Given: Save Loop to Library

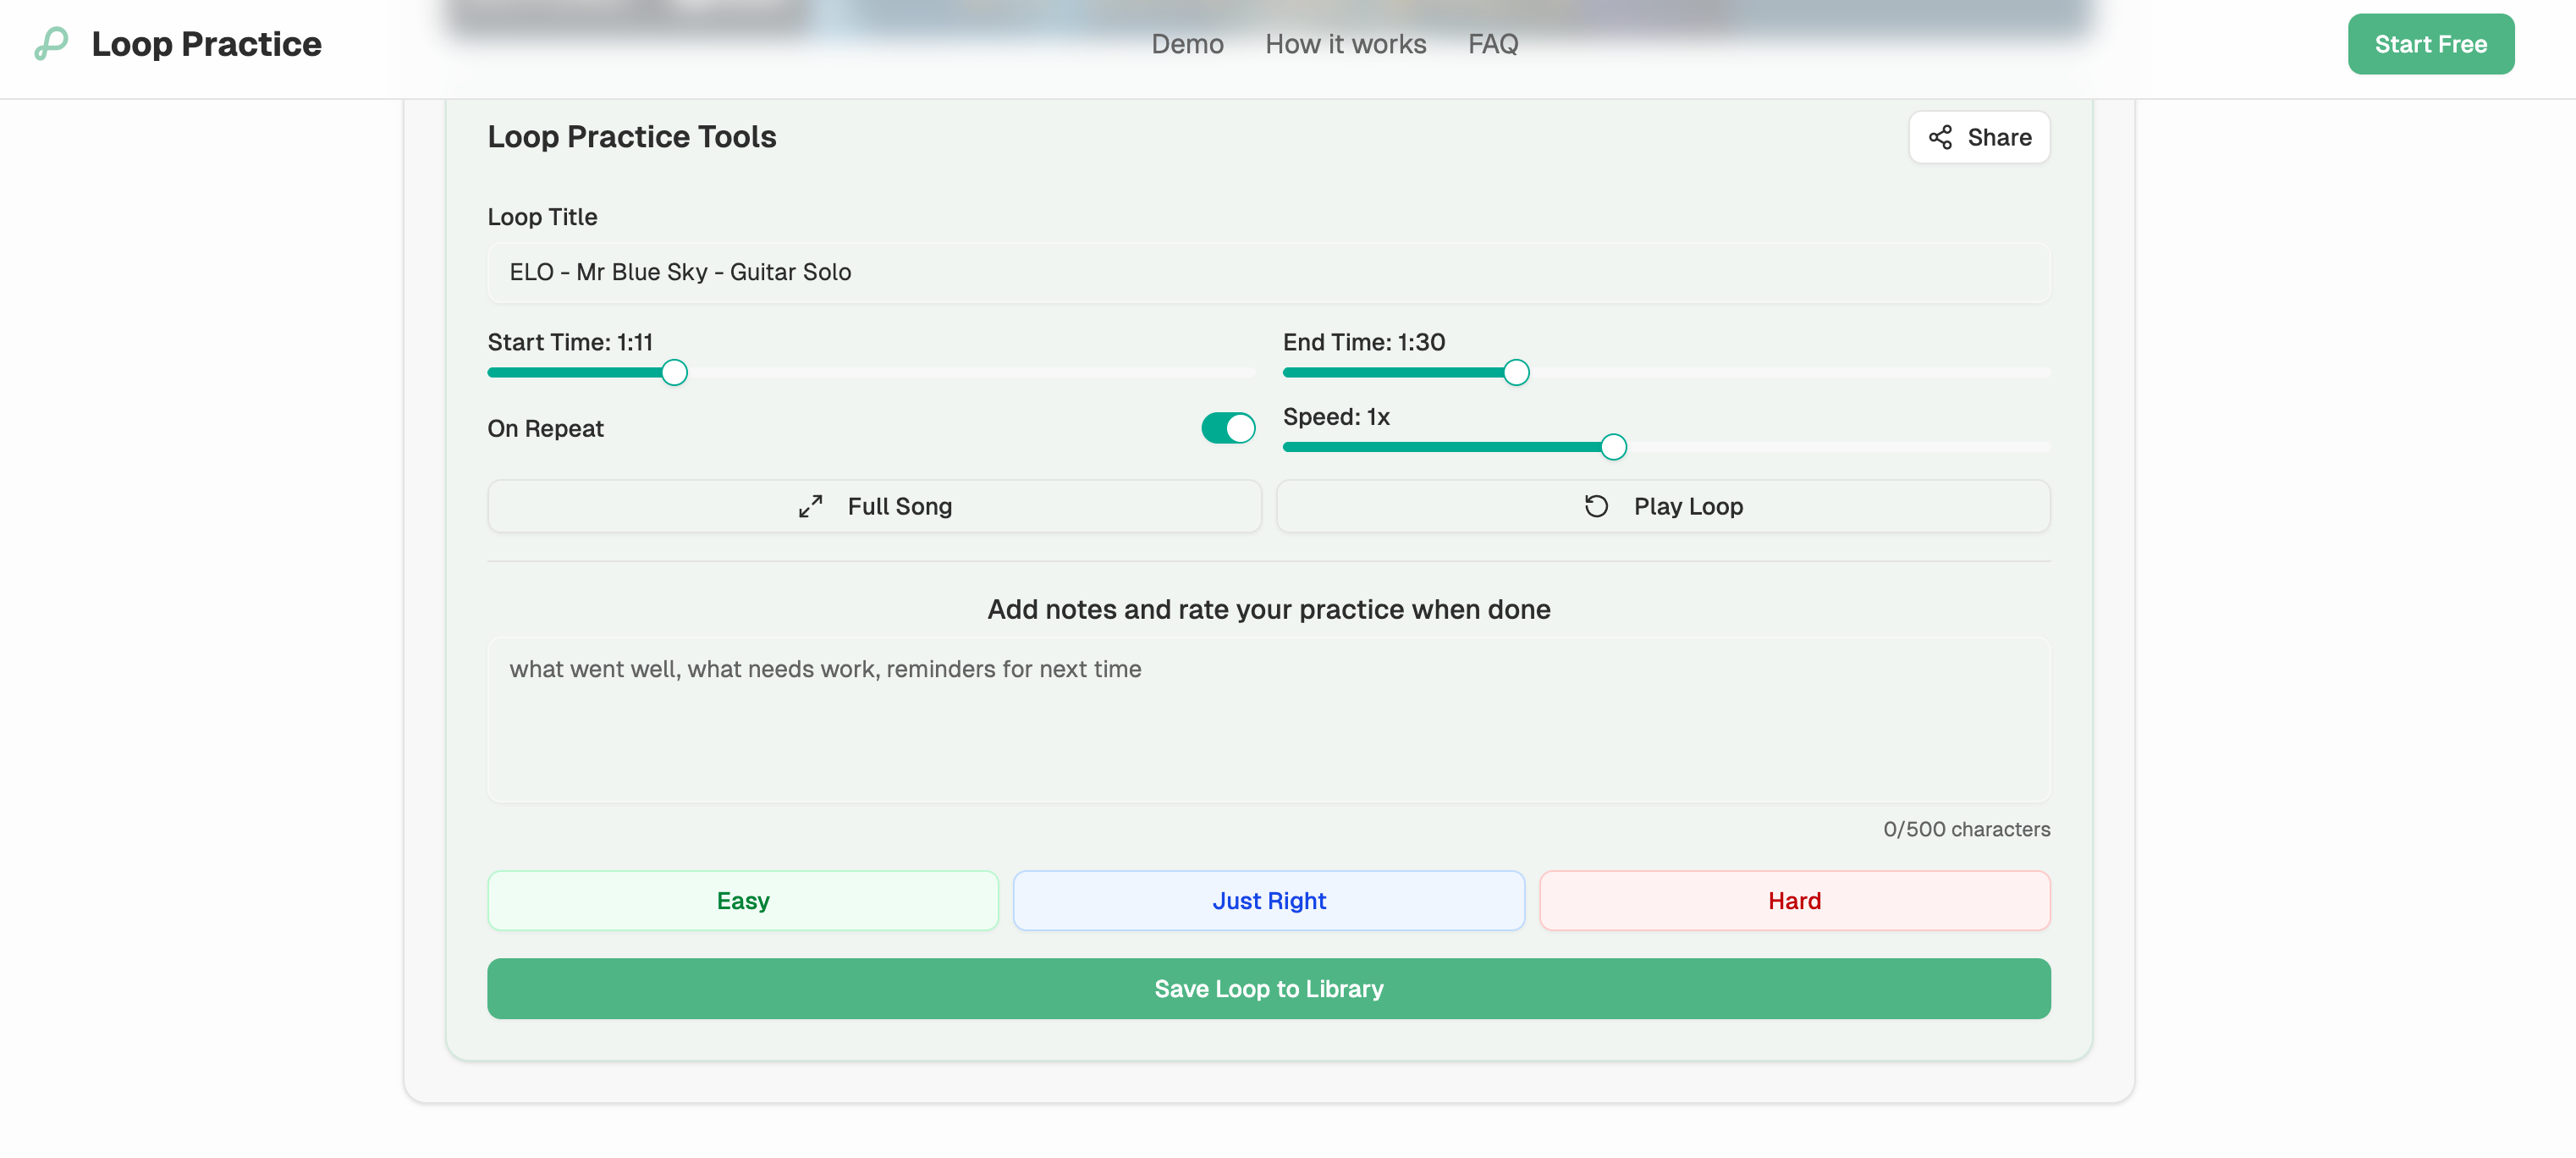Looking at the screenshot, I should coord(1268,988).
